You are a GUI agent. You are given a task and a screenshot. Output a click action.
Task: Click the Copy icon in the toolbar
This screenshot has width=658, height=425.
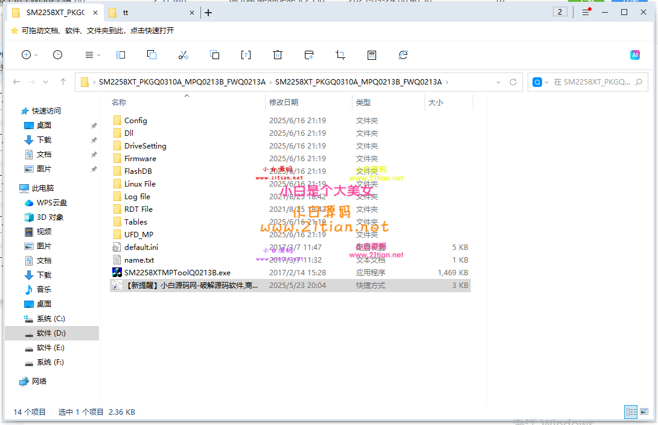point(152,55)
